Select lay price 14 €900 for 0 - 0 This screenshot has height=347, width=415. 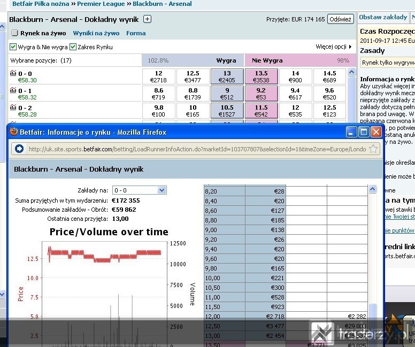(x=295, y=76)
